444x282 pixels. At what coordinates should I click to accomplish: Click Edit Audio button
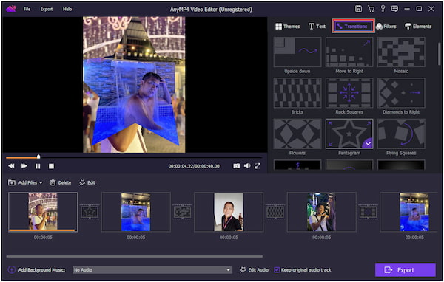255,270
